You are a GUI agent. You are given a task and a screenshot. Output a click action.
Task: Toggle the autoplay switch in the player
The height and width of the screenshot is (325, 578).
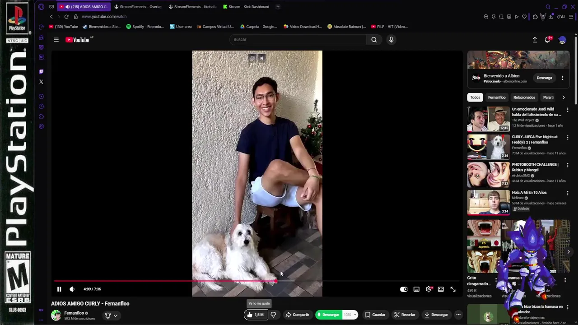click(x=404, y=289)
